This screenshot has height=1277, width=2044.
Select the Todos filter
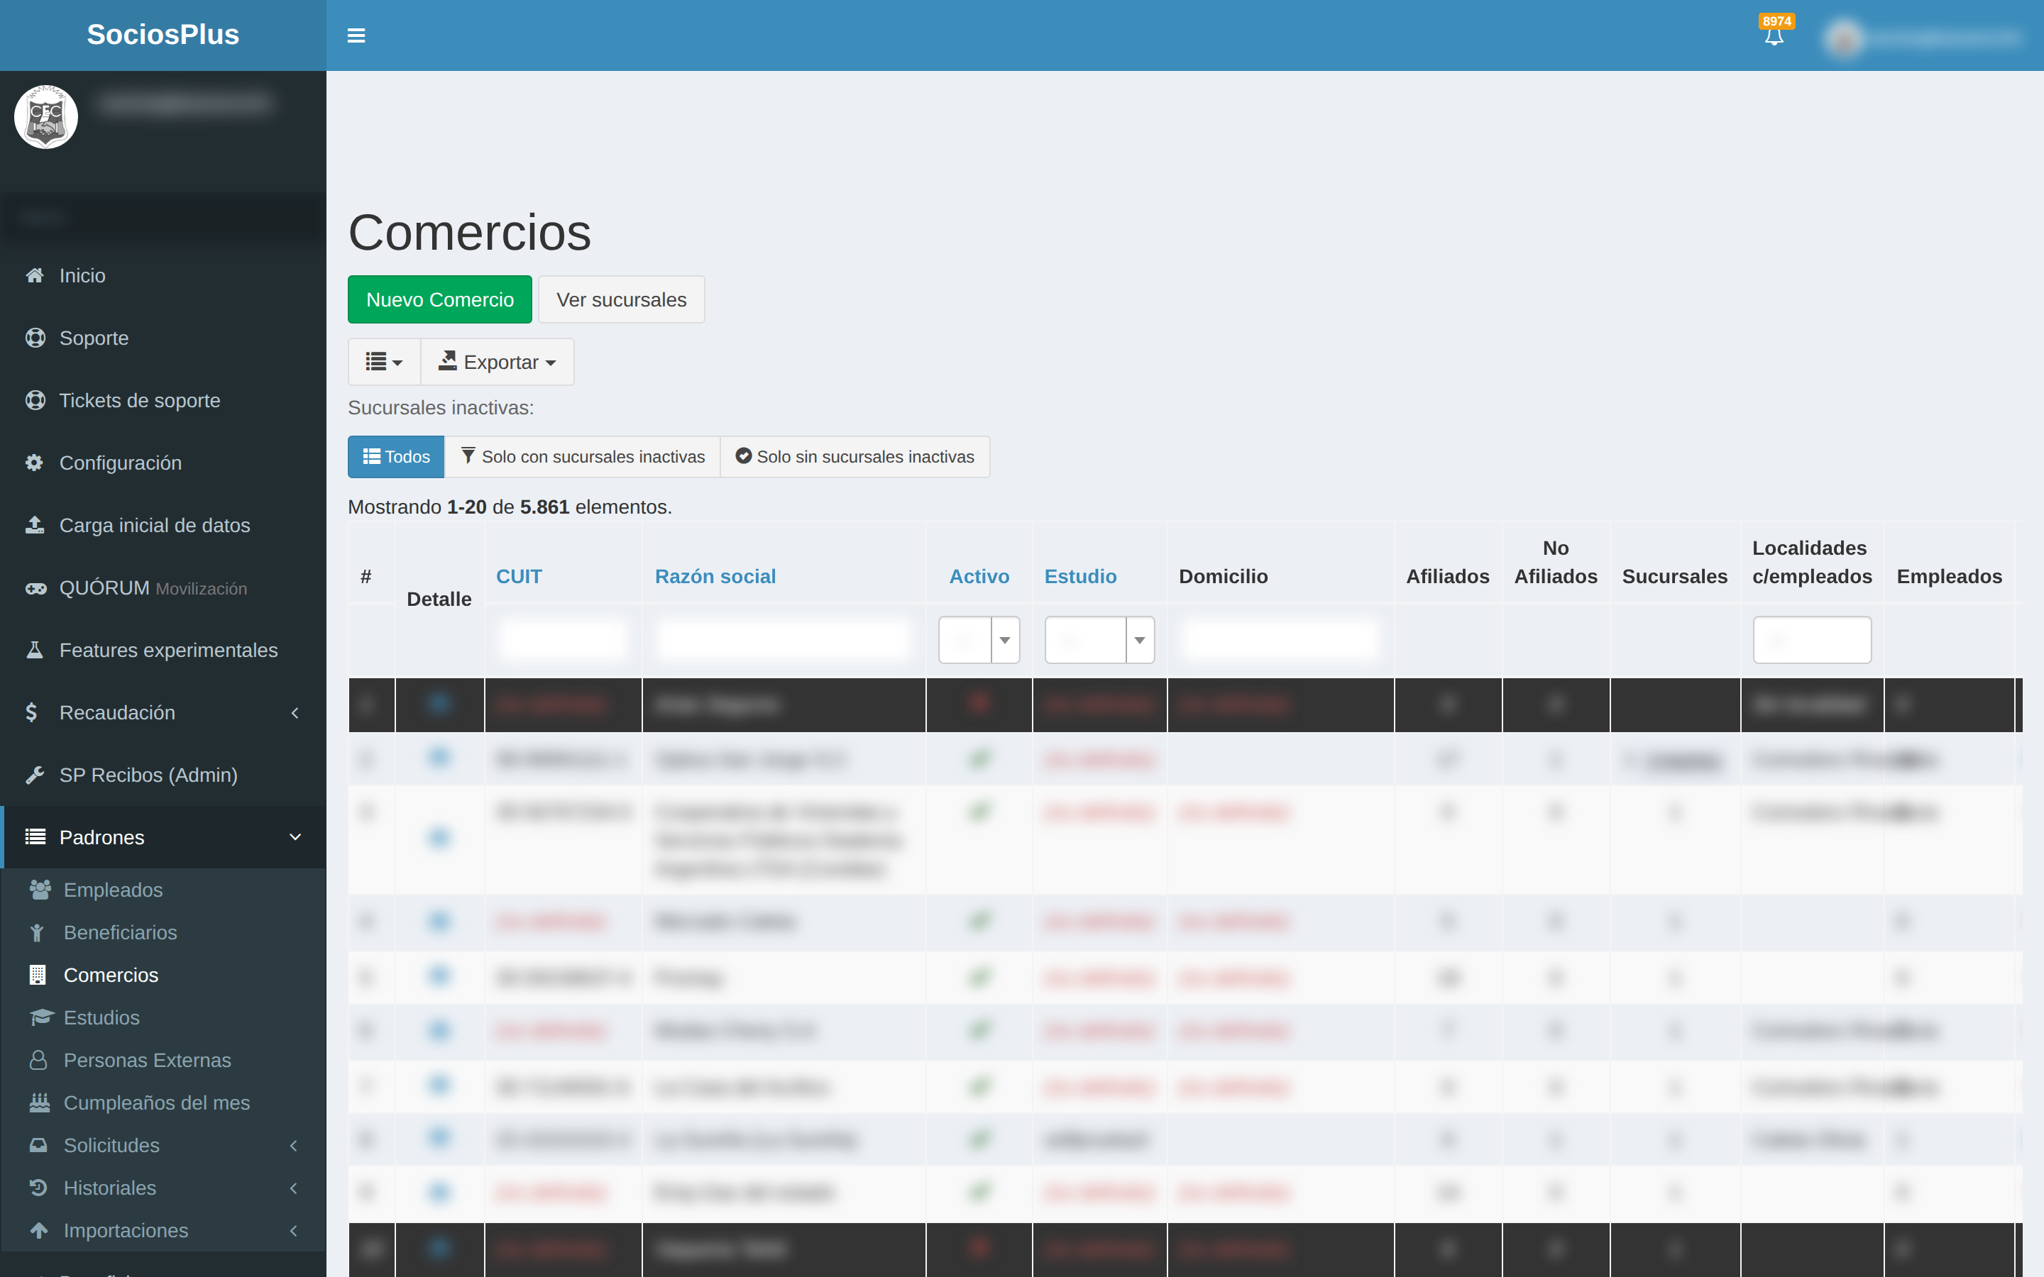(x=396, y=457)
